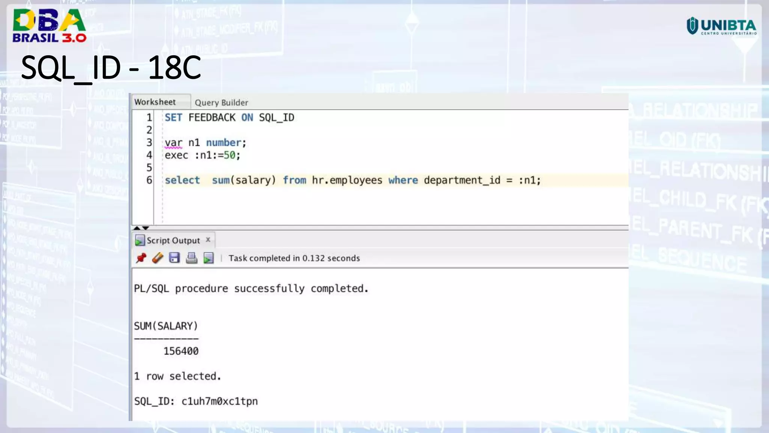
Task: Click the SQL_ID value c1uh7m0xc1tpn in output
Action: pyautogui.click(x=219, y=401)
